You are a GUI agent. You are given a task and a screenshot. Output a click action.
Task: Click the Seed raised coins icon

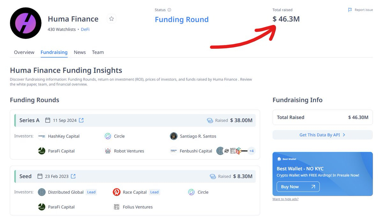[213, 176]
